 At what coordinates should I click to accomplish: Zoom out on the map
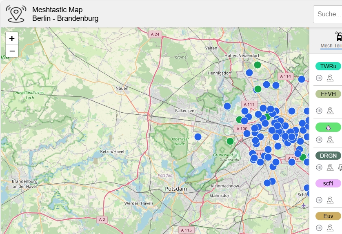[12, 51]
